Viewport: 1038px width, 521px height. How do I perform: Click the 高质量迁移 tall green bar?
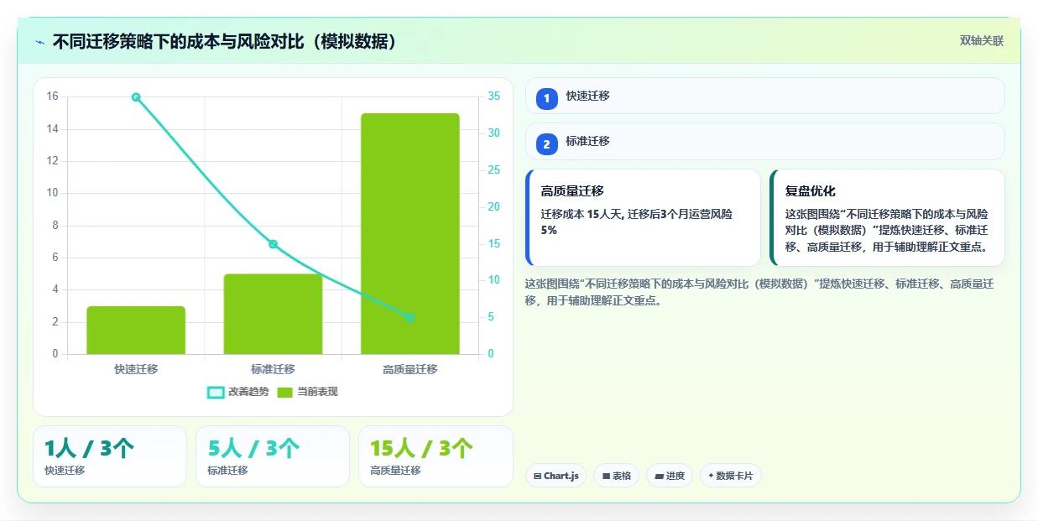tap(410, 233)
